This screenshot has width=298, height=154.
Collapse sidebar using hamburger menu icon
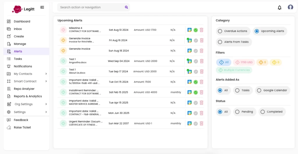coord(42,7)
